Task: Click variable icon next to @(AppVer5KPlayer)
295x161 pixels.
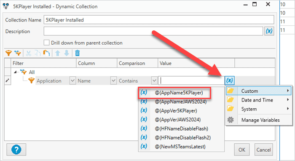Action: [x=144, y=110]
